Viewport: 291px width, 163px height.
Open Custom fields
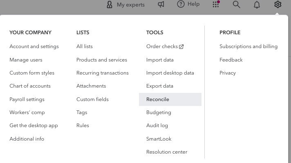click(92, 99)
